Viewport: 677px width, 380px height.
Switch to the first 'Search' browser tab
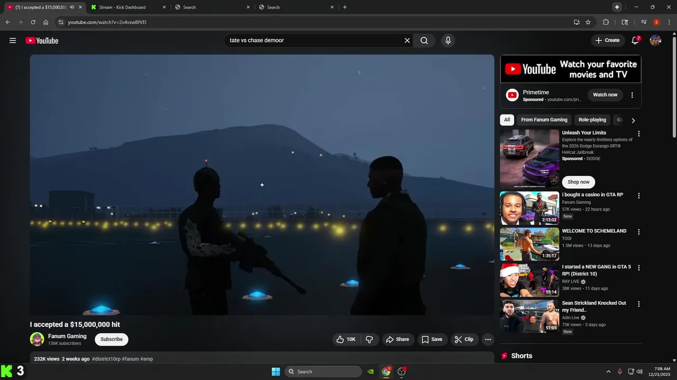[212, 7]
